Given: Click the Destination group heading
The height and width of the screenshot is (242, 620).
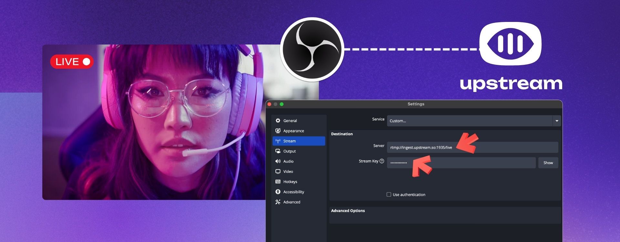Looking at the screenshot, I should coord(342,134).
